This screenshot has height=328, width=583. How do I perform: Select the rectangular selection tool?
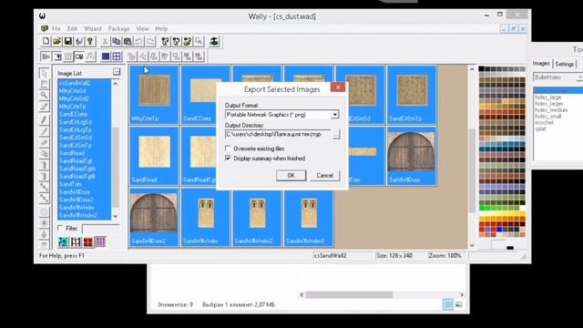(45, 84)
